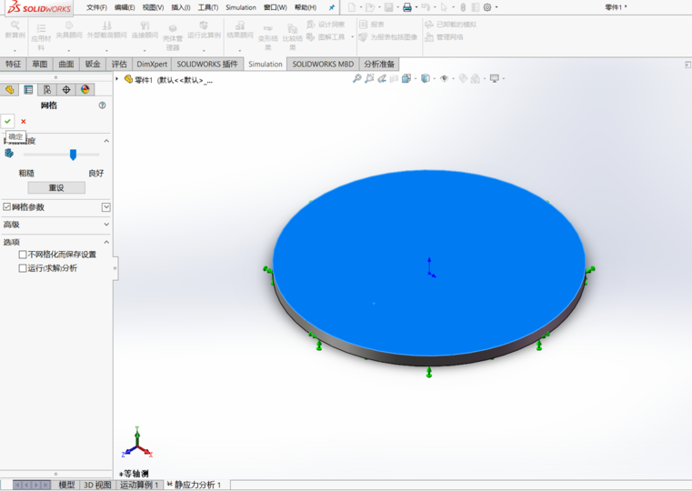Click the Open document icon

click(x=370, y=7)
